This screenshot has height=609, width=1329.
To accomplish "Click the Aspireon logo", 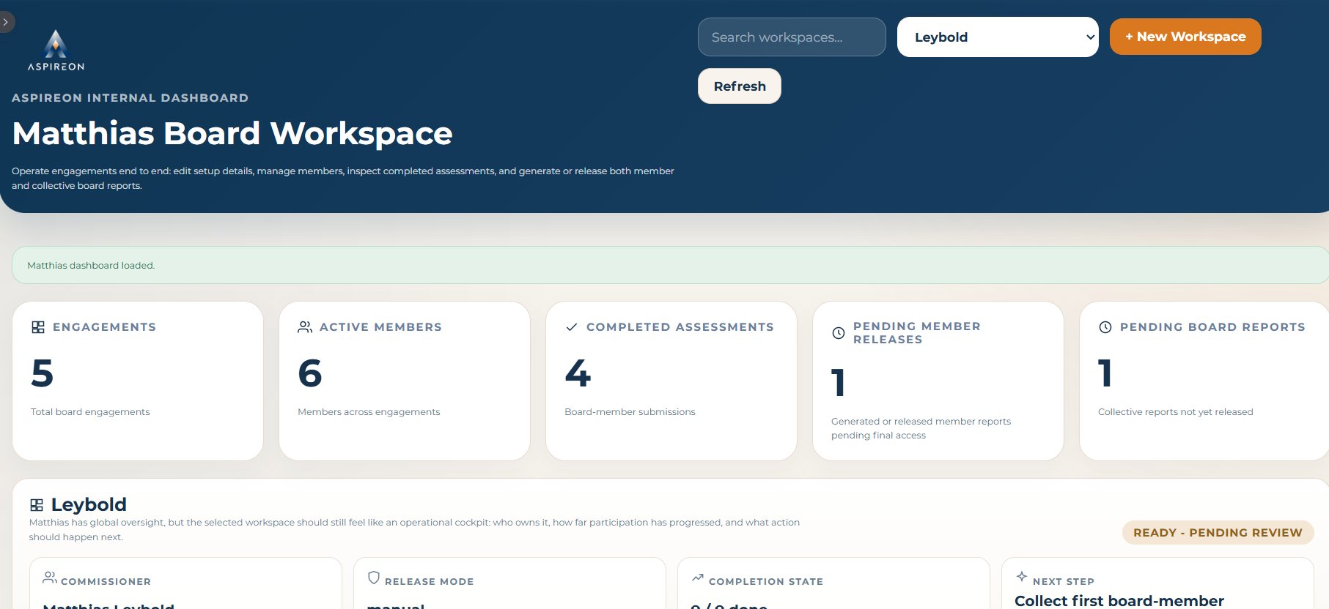I will tap(56, 50).
